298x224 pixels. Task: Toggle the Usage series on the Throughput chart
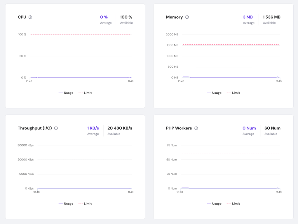click(x=66, y=204)
